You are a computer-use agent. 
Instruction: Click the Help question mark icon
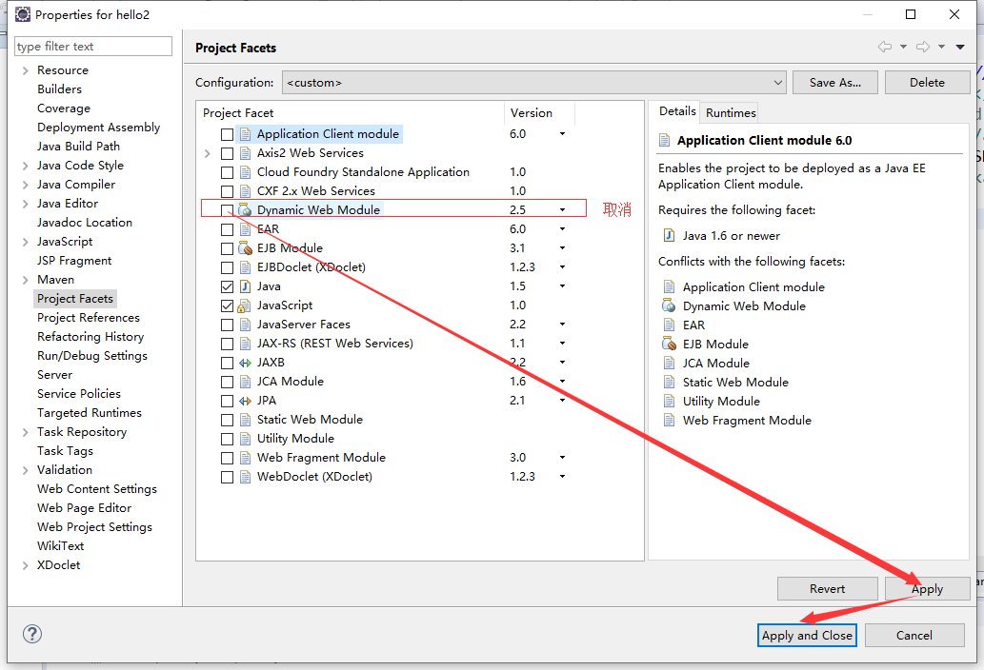click(32, 634)
